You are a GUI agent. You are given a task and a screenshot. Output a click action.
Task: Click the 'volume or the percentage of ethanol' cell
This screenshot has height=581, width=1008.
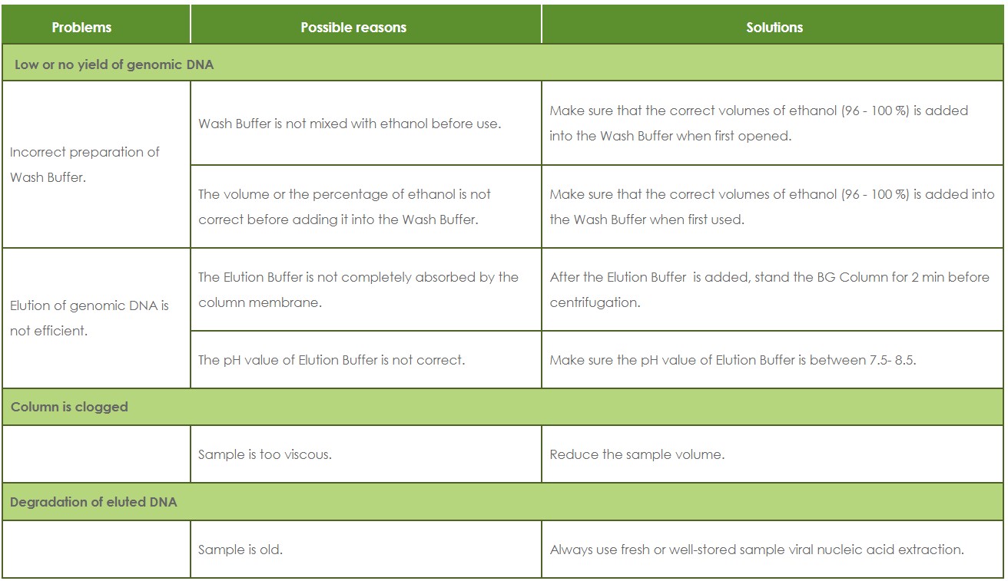click(345, 206)
